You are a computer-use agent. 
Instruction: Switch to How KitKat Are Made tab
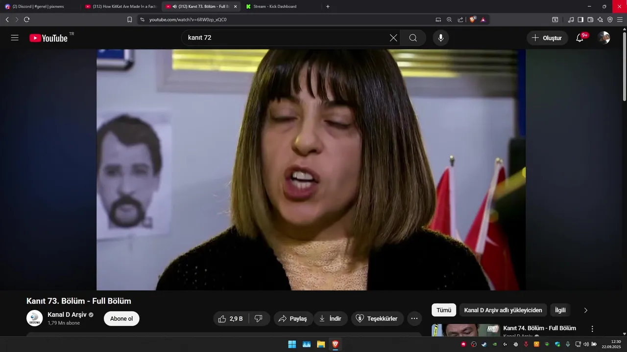click(x=121, y=6)
